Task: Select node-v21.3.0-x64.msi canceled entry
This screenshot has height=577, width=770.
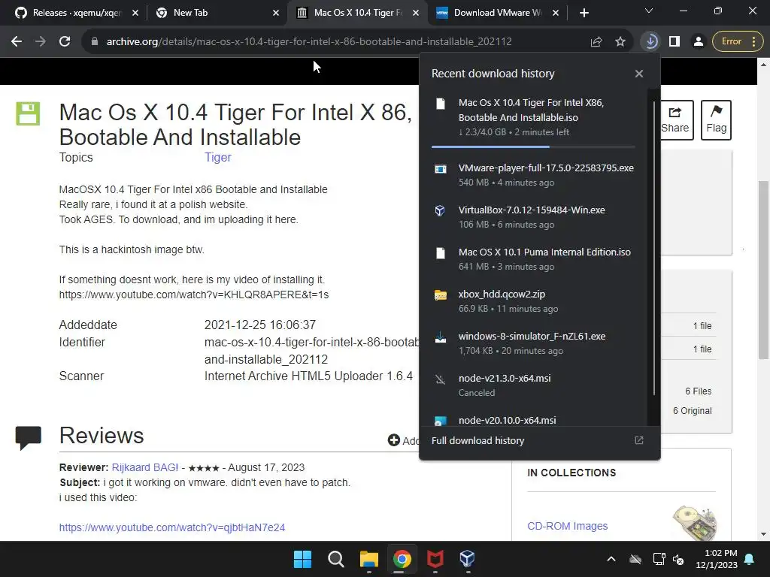Action: click(x=533, y=385)
